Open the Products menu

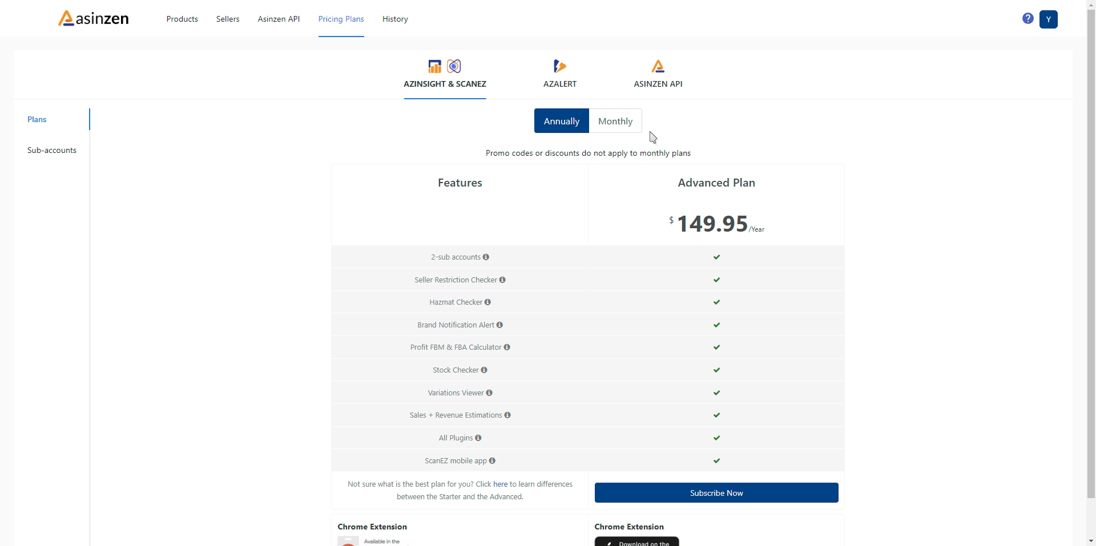click(182, 19)
